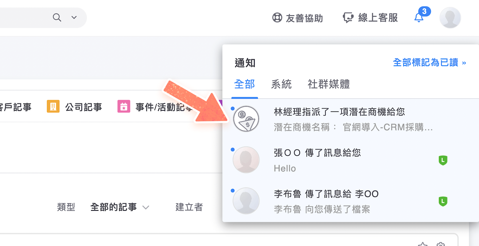Viewport: 479px width, 246px height.
Task: Switch to the 全部 notifications tab
Action: pyautogui.click(x=245, y=84)
